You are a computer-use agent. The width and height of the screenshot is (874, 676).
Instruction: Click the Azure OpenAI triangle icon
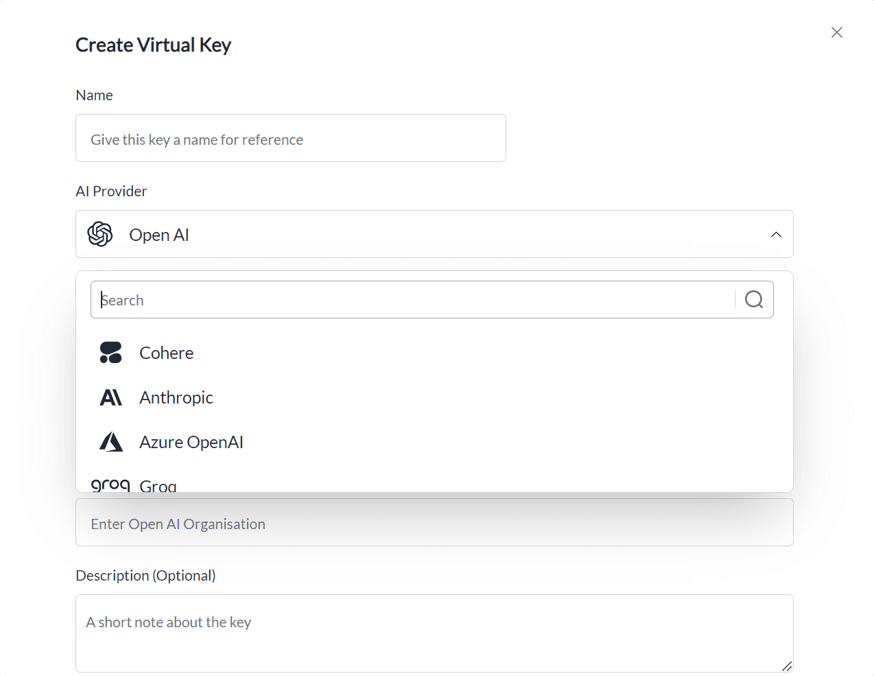[x=110, y=441]
